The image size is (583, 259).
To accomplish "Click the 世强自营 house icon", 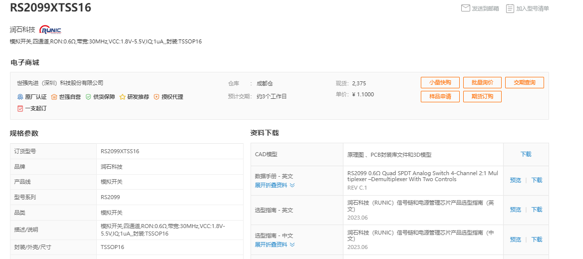I will pyautogui.click(x=54, y=97).
